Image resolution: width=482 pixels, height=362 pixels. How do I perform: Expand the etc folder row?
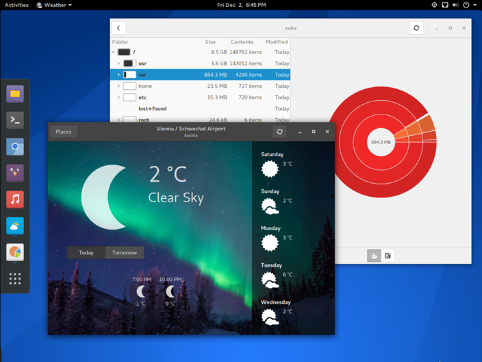(x=118, y=97)
